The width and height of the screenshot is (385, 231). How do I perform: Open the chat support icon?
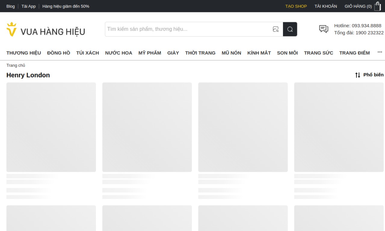coord(324,29)
